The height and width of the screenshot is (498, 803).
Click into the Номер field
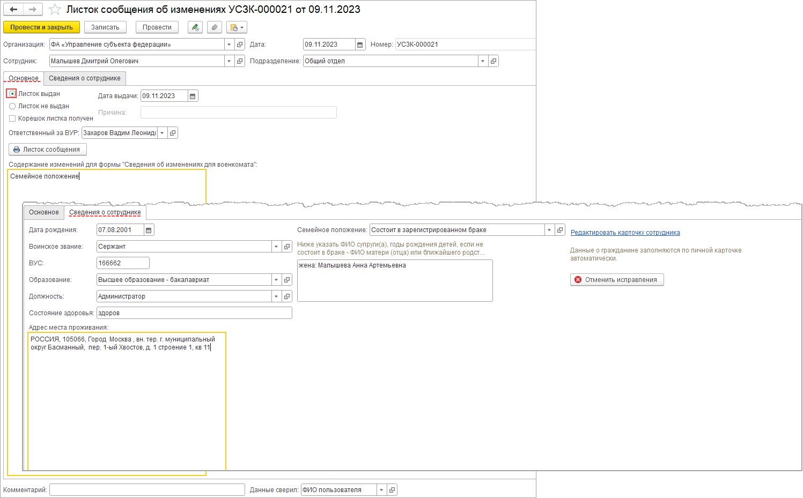pos(465,44)
